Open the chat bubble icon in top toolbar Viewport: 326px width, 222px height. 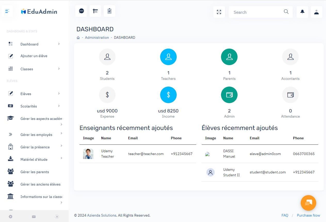[x=81, y=11]
